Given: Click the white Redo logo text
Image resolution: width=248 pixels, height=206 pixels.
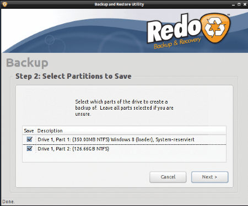Looking at the screenshot, I should [x=174, y=29].
